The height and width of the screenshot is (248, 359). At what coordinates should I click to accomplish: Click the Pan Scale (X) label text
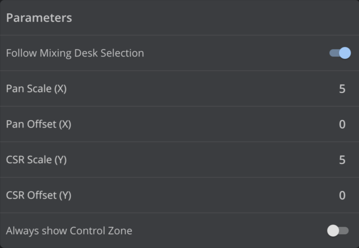pos(36,89)
